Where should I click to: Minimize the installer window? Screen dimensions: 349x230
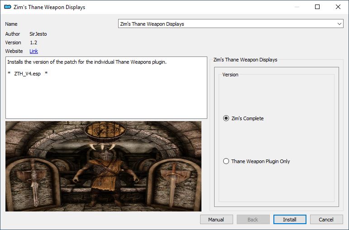point(296,7)
